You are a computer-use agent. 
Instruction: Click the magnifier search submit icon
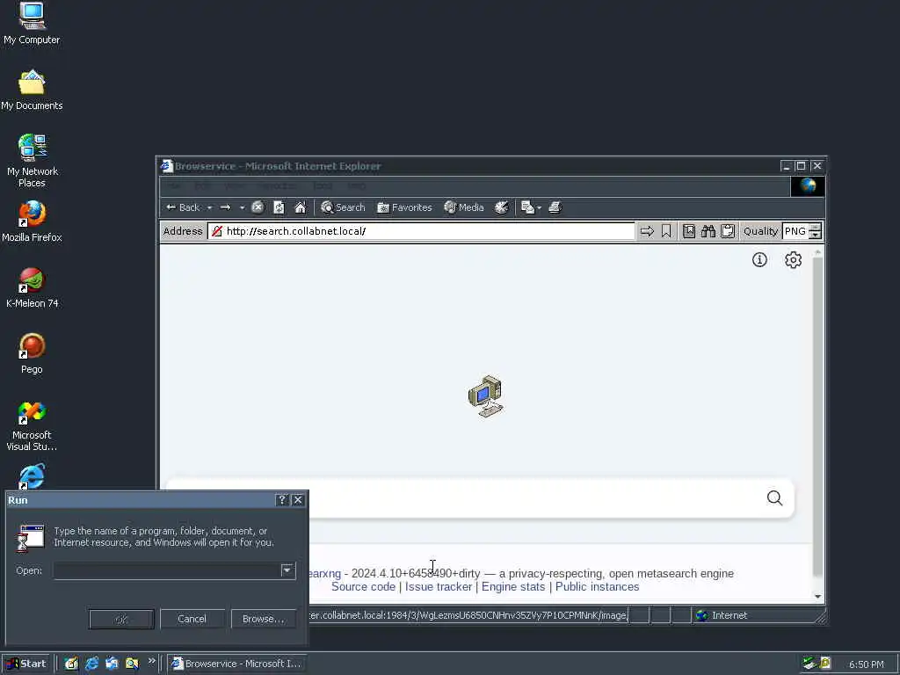(x=775, y=497)
